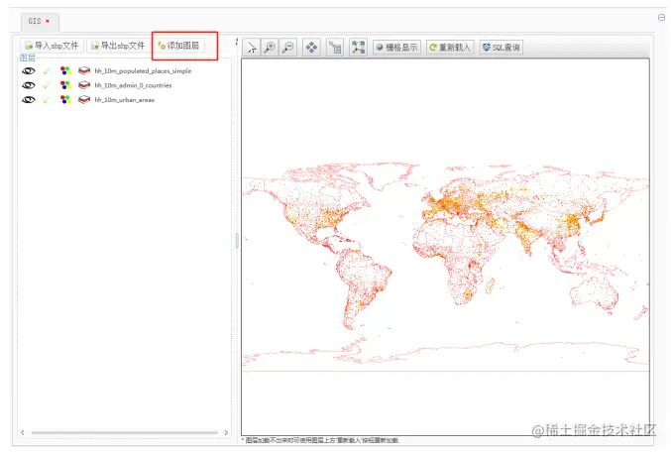Click layer stack icon of hh_10m_admin_0_countries
This screenshot has height=452, width=671.
point(84,85)
